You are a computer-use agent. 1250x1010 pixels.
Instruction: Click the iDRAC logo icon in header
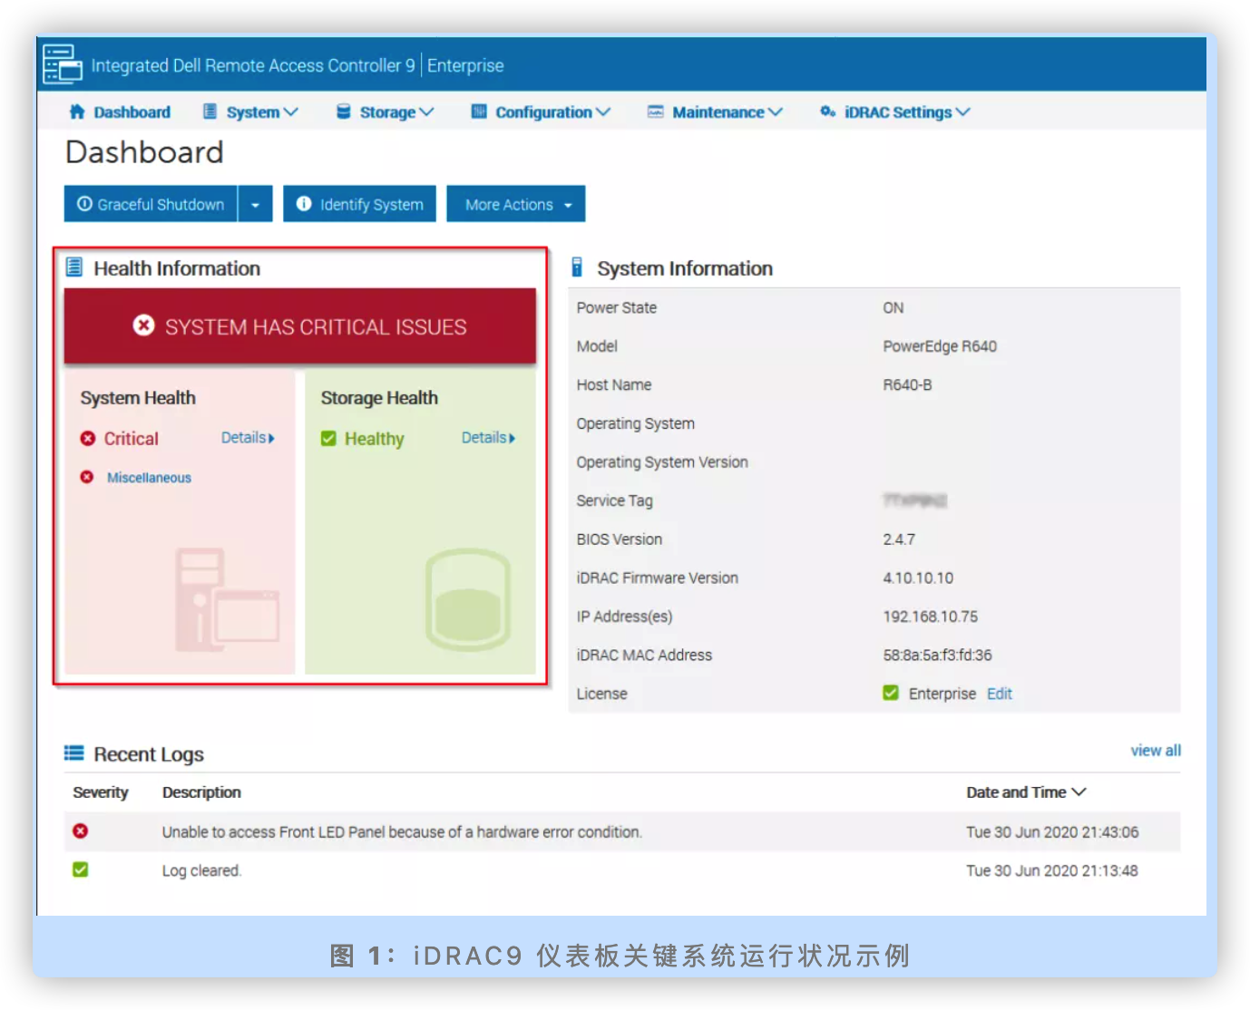tap(63, 63)
